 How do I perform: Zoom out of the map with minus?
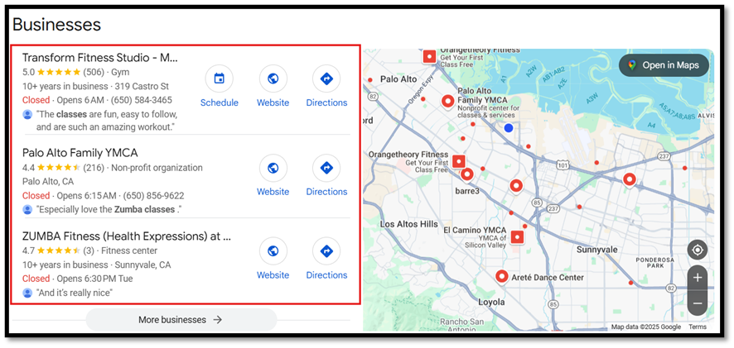tap(698, 303)
